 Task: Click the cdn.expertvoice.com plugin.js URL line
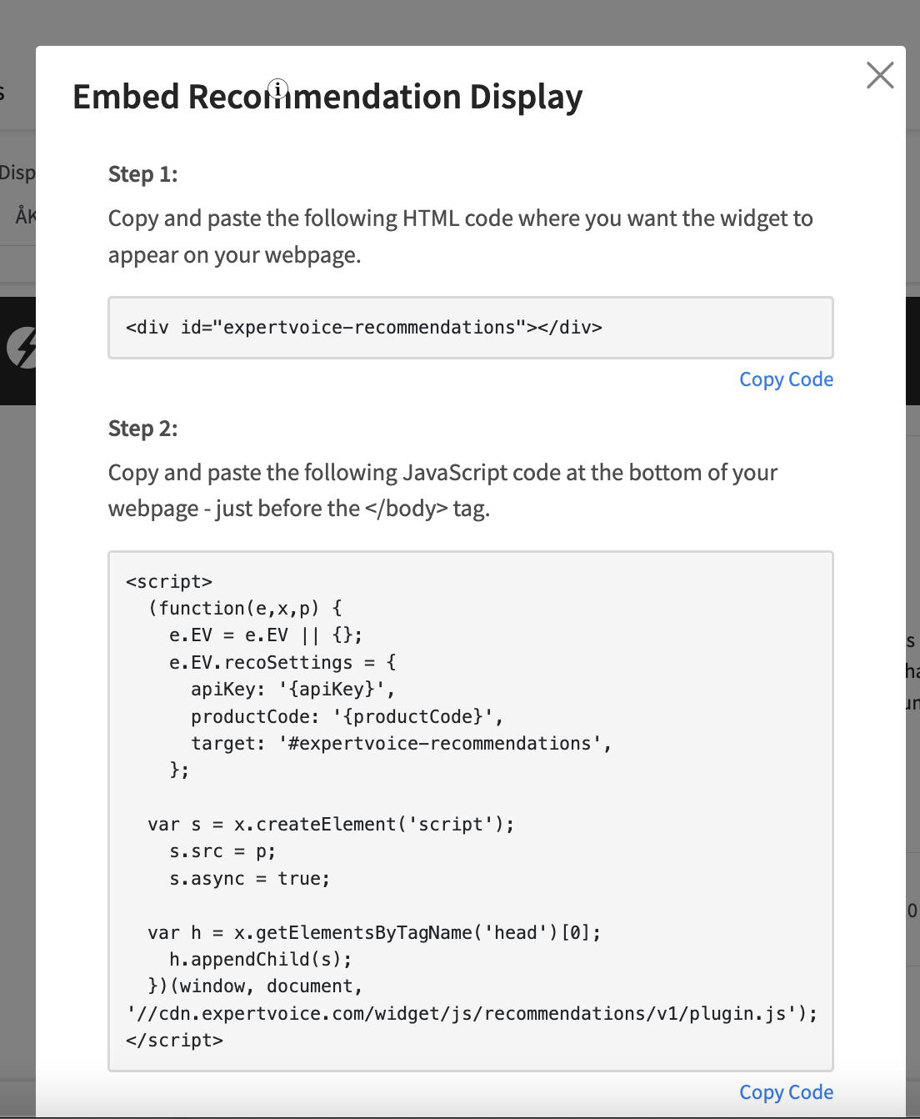tap(472, 1014)
